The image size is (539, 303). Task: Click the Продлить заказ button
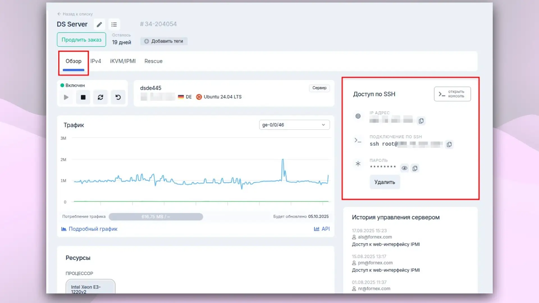pyautogui.click(x=81, y=40)
